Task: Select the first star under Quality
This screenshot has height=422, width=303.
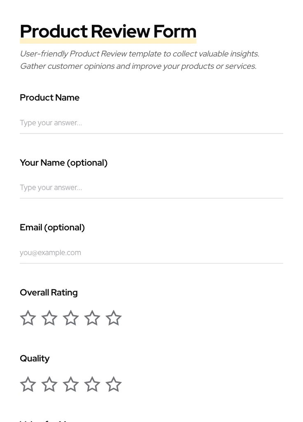Action: point(28,384)
